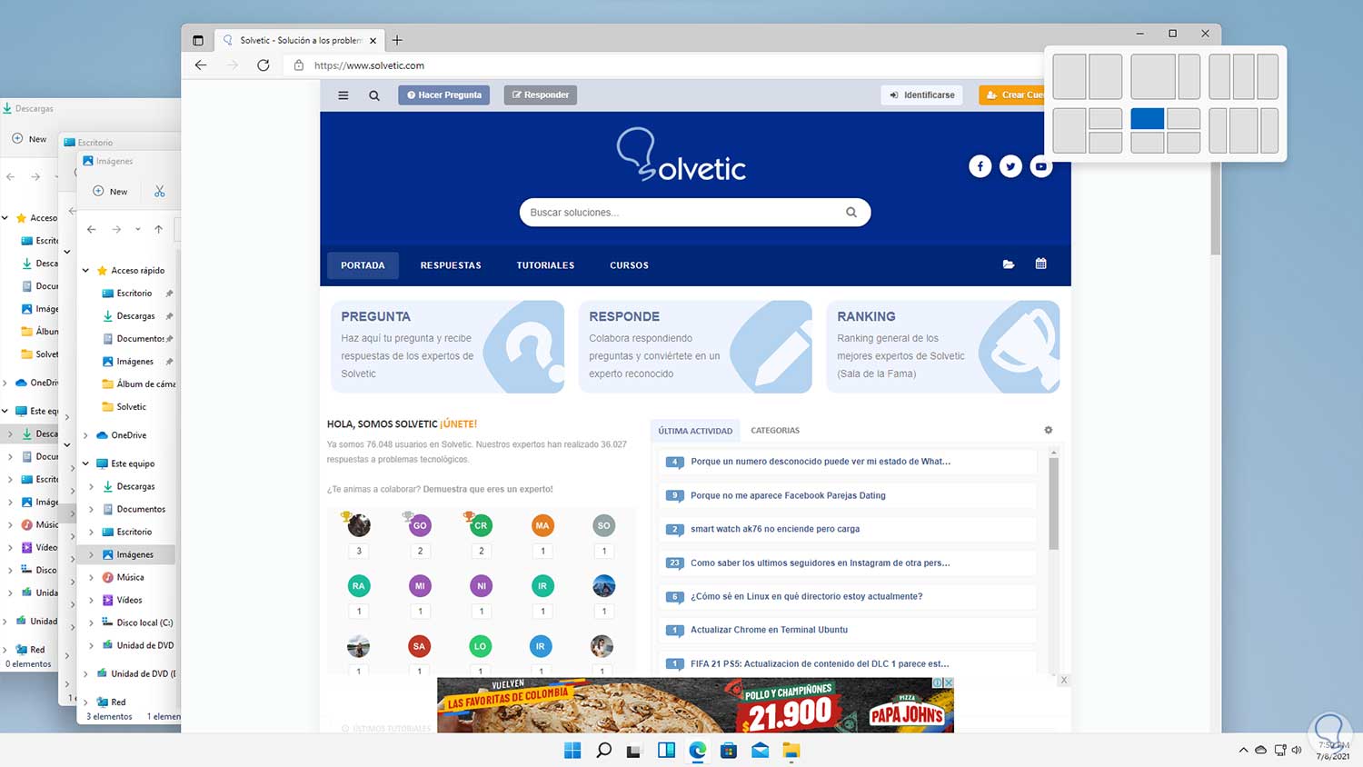Viewport: 1363px width, 767px height.
Task: Open the CURSOS tab
Action: coord(629,265)
